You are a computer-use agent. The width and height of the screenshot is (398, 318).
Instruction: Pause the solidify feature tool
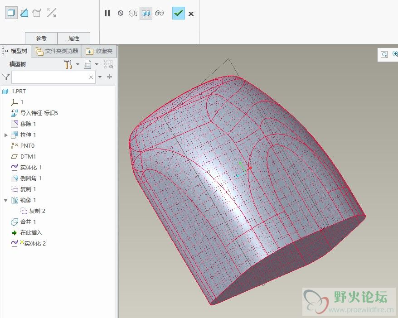tap(107, 13)
